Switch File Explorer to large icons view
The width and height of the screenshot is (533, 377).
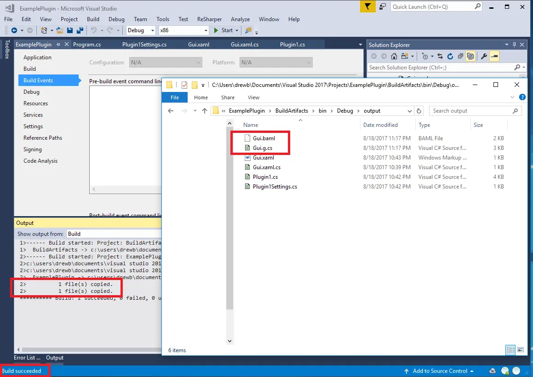(x=521, y=349)
